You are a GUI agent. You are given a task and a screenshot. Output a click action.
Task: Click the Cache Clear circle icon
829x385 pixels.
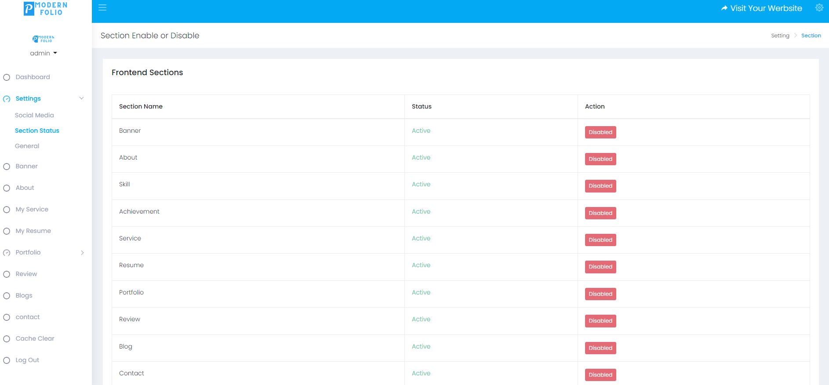coord(7,339)
